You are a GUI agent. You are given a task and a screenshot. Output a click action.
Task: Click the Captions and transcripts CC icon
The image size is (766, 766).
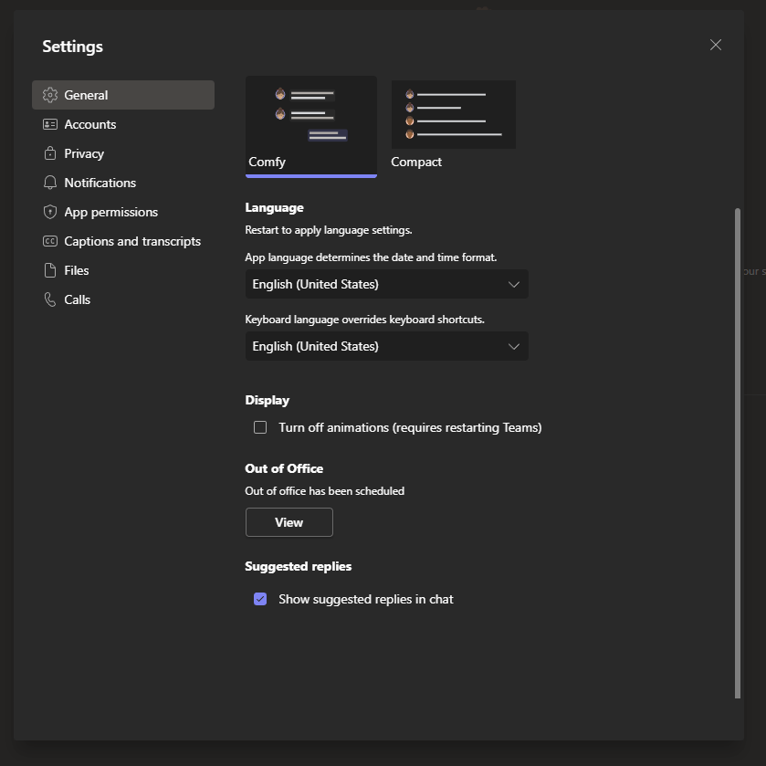pyautogui.click(x=50, y=241)
